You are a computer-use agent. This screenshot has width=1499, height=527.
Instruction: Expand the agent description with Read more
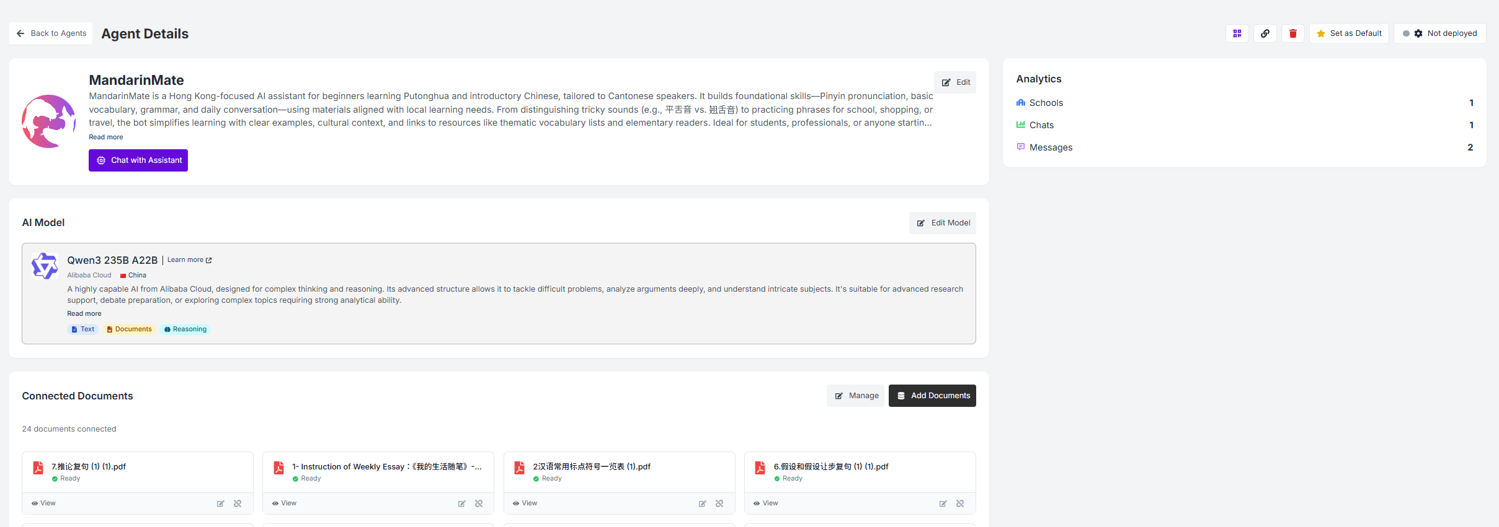(106, 137)
